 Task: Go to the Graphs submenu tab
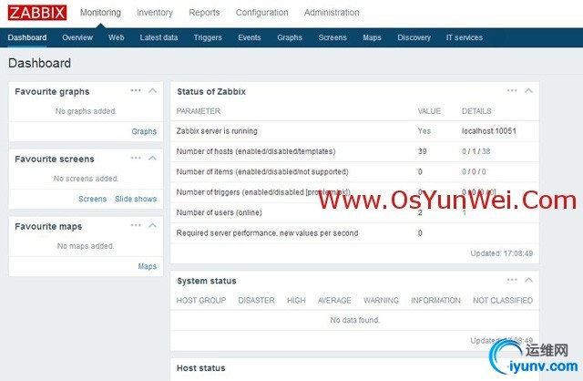[x=290, y=37]
